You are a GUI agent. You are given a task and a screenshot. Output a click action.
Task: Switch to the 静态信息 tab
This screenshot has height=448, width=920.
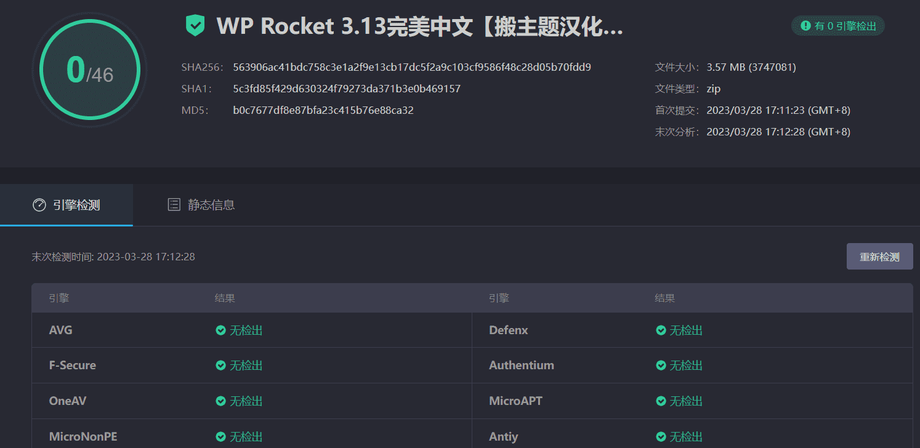[x=201, y=205]
